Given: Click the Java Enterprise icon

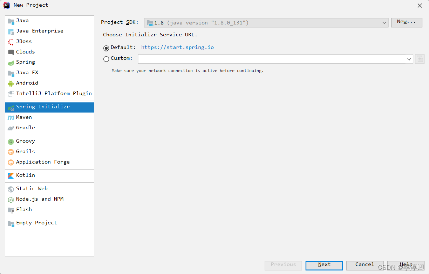Looking at the screenshot, I should point(11,31).
